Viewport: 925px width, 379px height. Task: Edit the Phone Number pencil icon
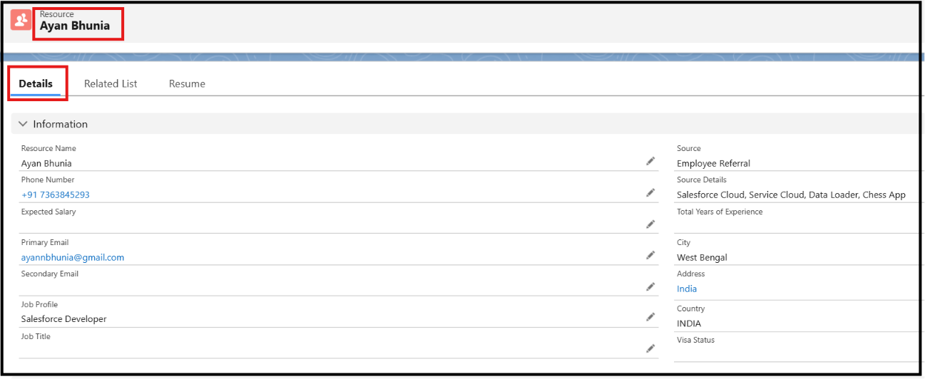[650, 192]
